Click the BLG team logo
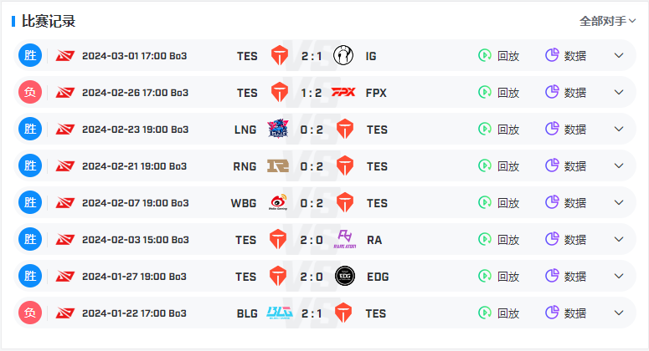 [x=280, y=313]
